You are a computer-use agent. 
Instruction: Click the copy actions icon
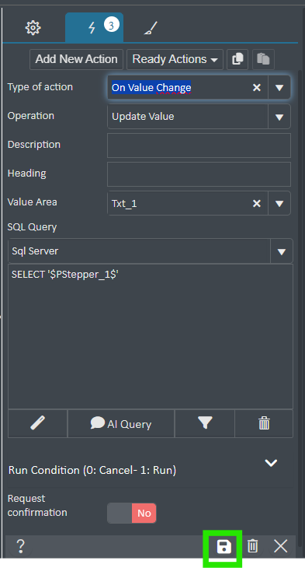pyautogui.click(x=237, y=59)
